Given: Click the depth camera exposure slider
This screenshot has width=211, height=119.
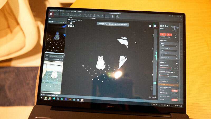Looking at the screenshot, I should 57,22.
